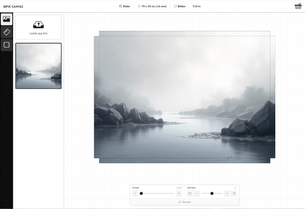Screen dimensions: 305x209
Task: Click the ZOOM 100% value label
Action: tap(179, 188)
